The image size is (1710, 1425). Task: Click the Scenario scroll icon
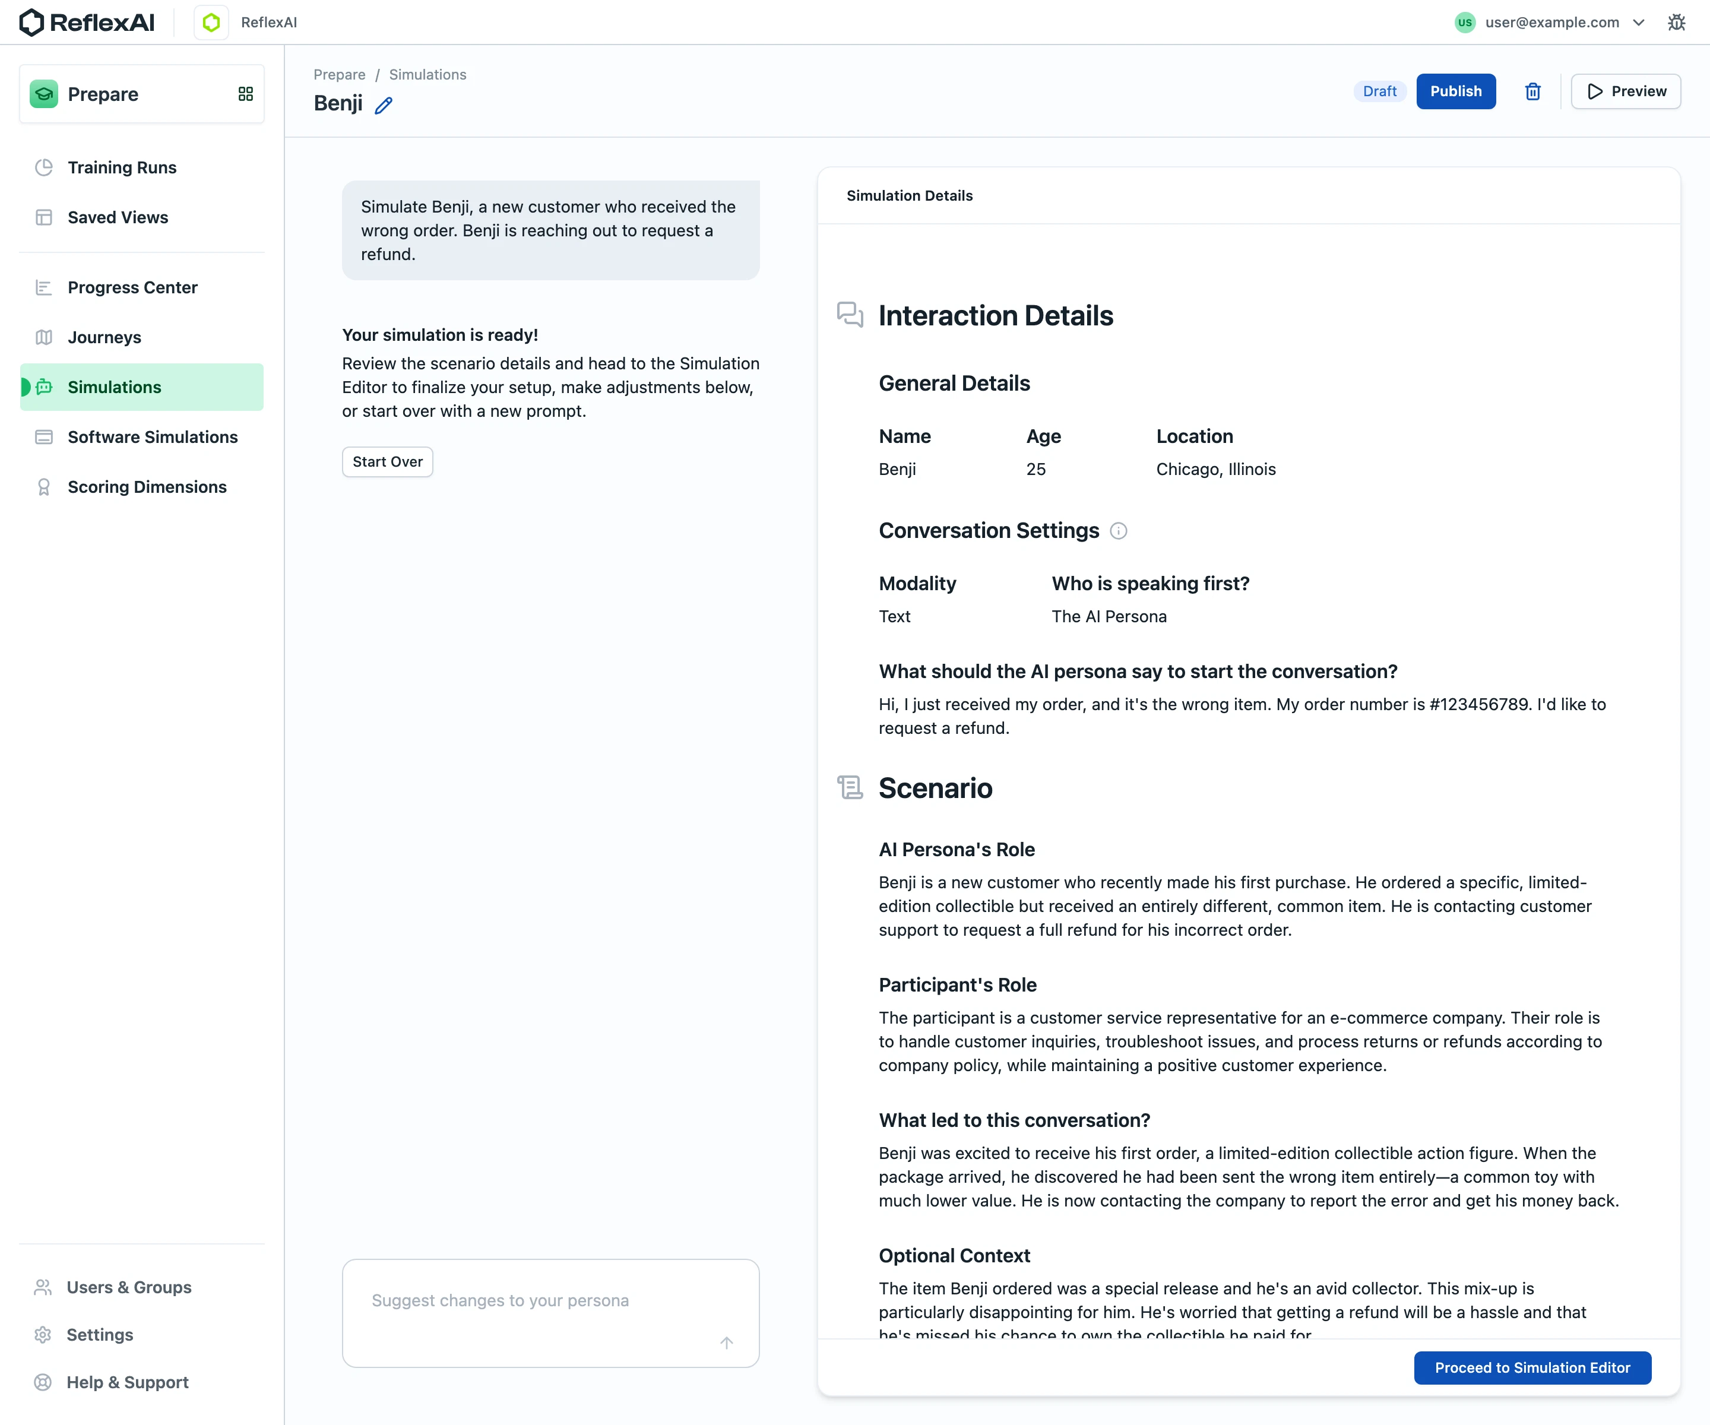click(850, 787)
